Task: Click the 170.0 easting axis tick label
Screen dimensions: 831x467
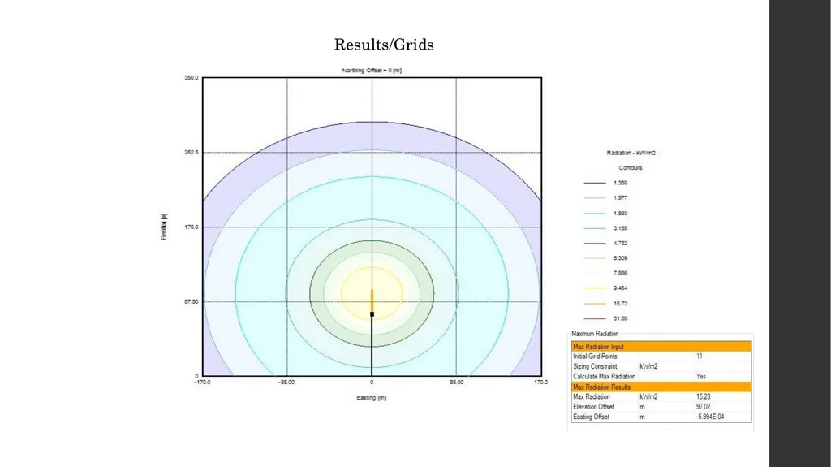Action: (x=540, y=382)
